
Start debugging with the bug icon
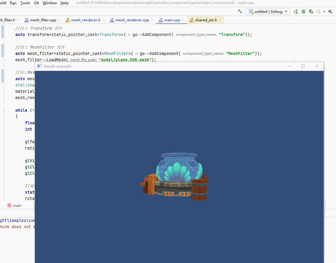(304, 11)
